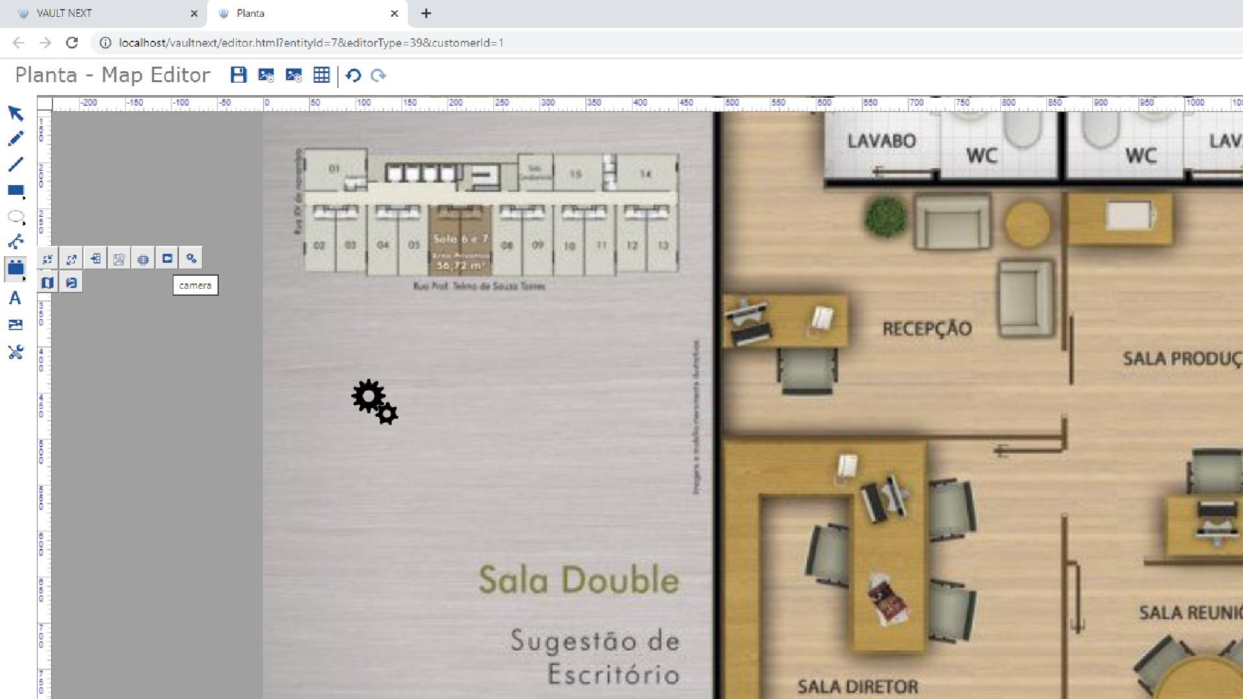The width and height of the screenshot is (1243, 699).
Task: Choose the open map device in flyout
Action: click(47, 283)
